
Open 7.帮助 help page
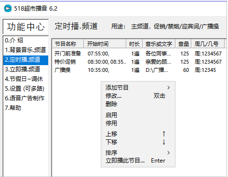point(26,108)
